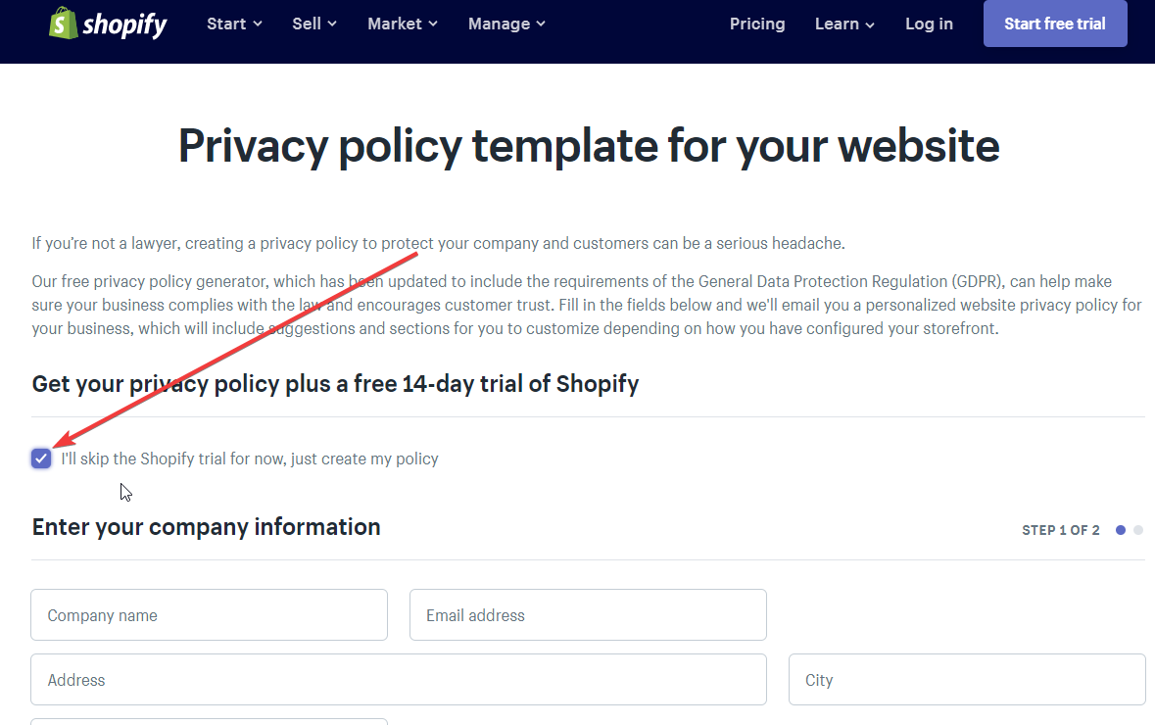Click the Log in link
Image resolution: width=1155 pixels, height=725 pixels.
[x=929, y=24]
